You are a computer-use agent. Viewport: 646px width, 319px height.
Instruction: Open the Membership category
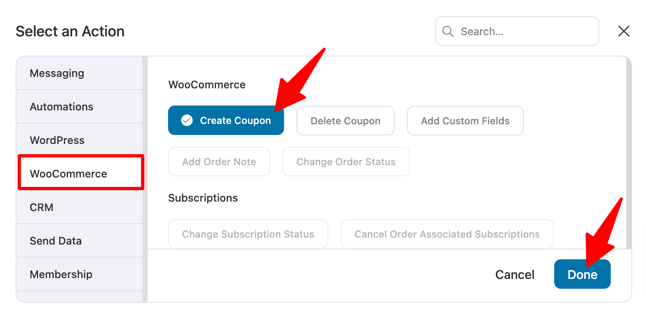click(61, 274)
